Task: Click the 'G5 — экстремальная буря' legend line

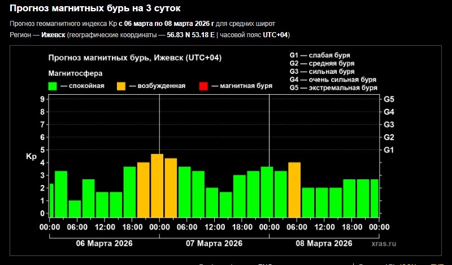Action: point(333,88)
